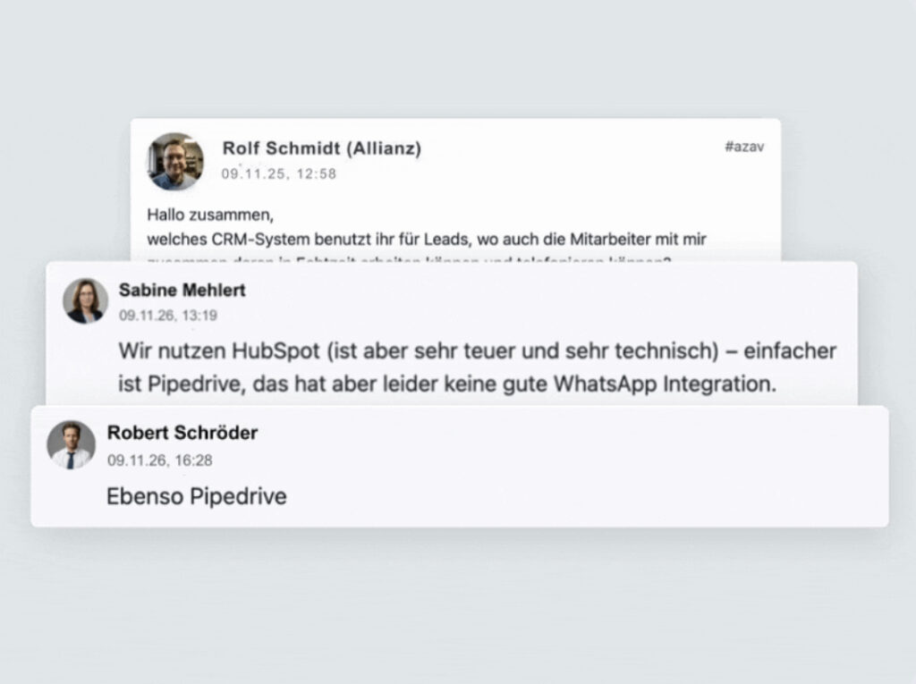Viewport: 916px width, 684px height.
Task: Open Sabine Mehlert's avatar
Action: [x=85, y=301]
